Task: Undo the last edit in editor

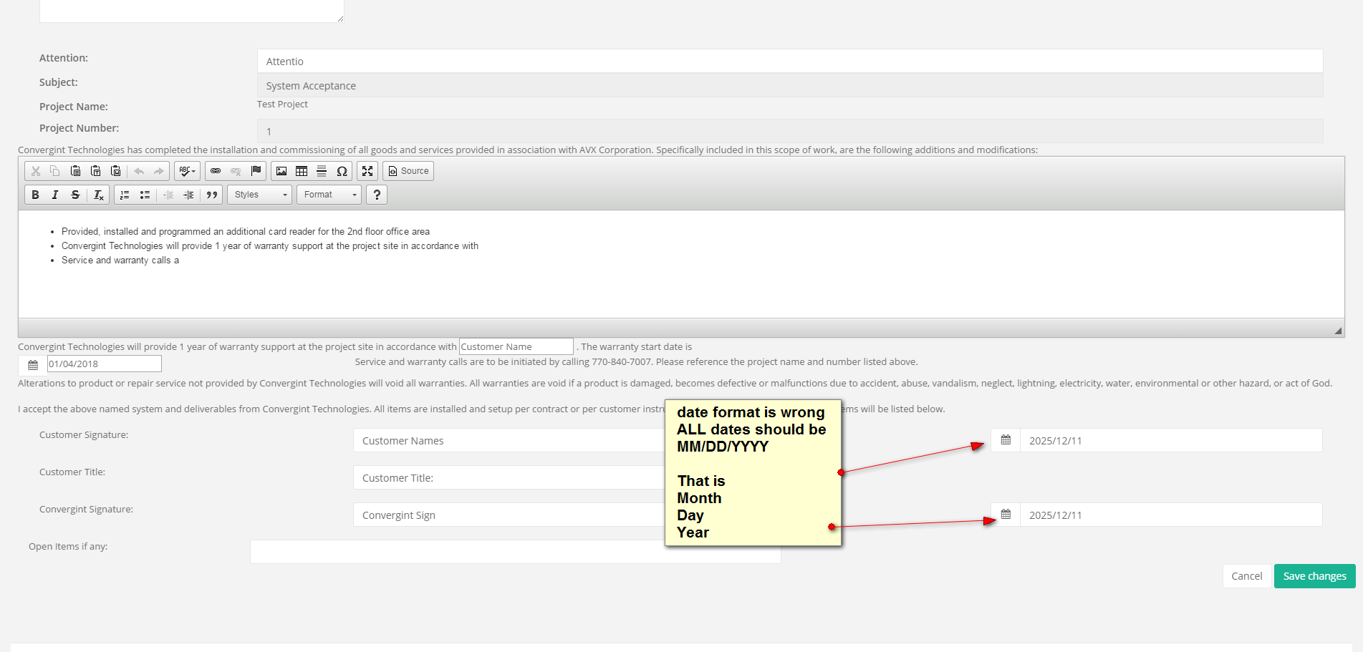Action: pos(139,171)
